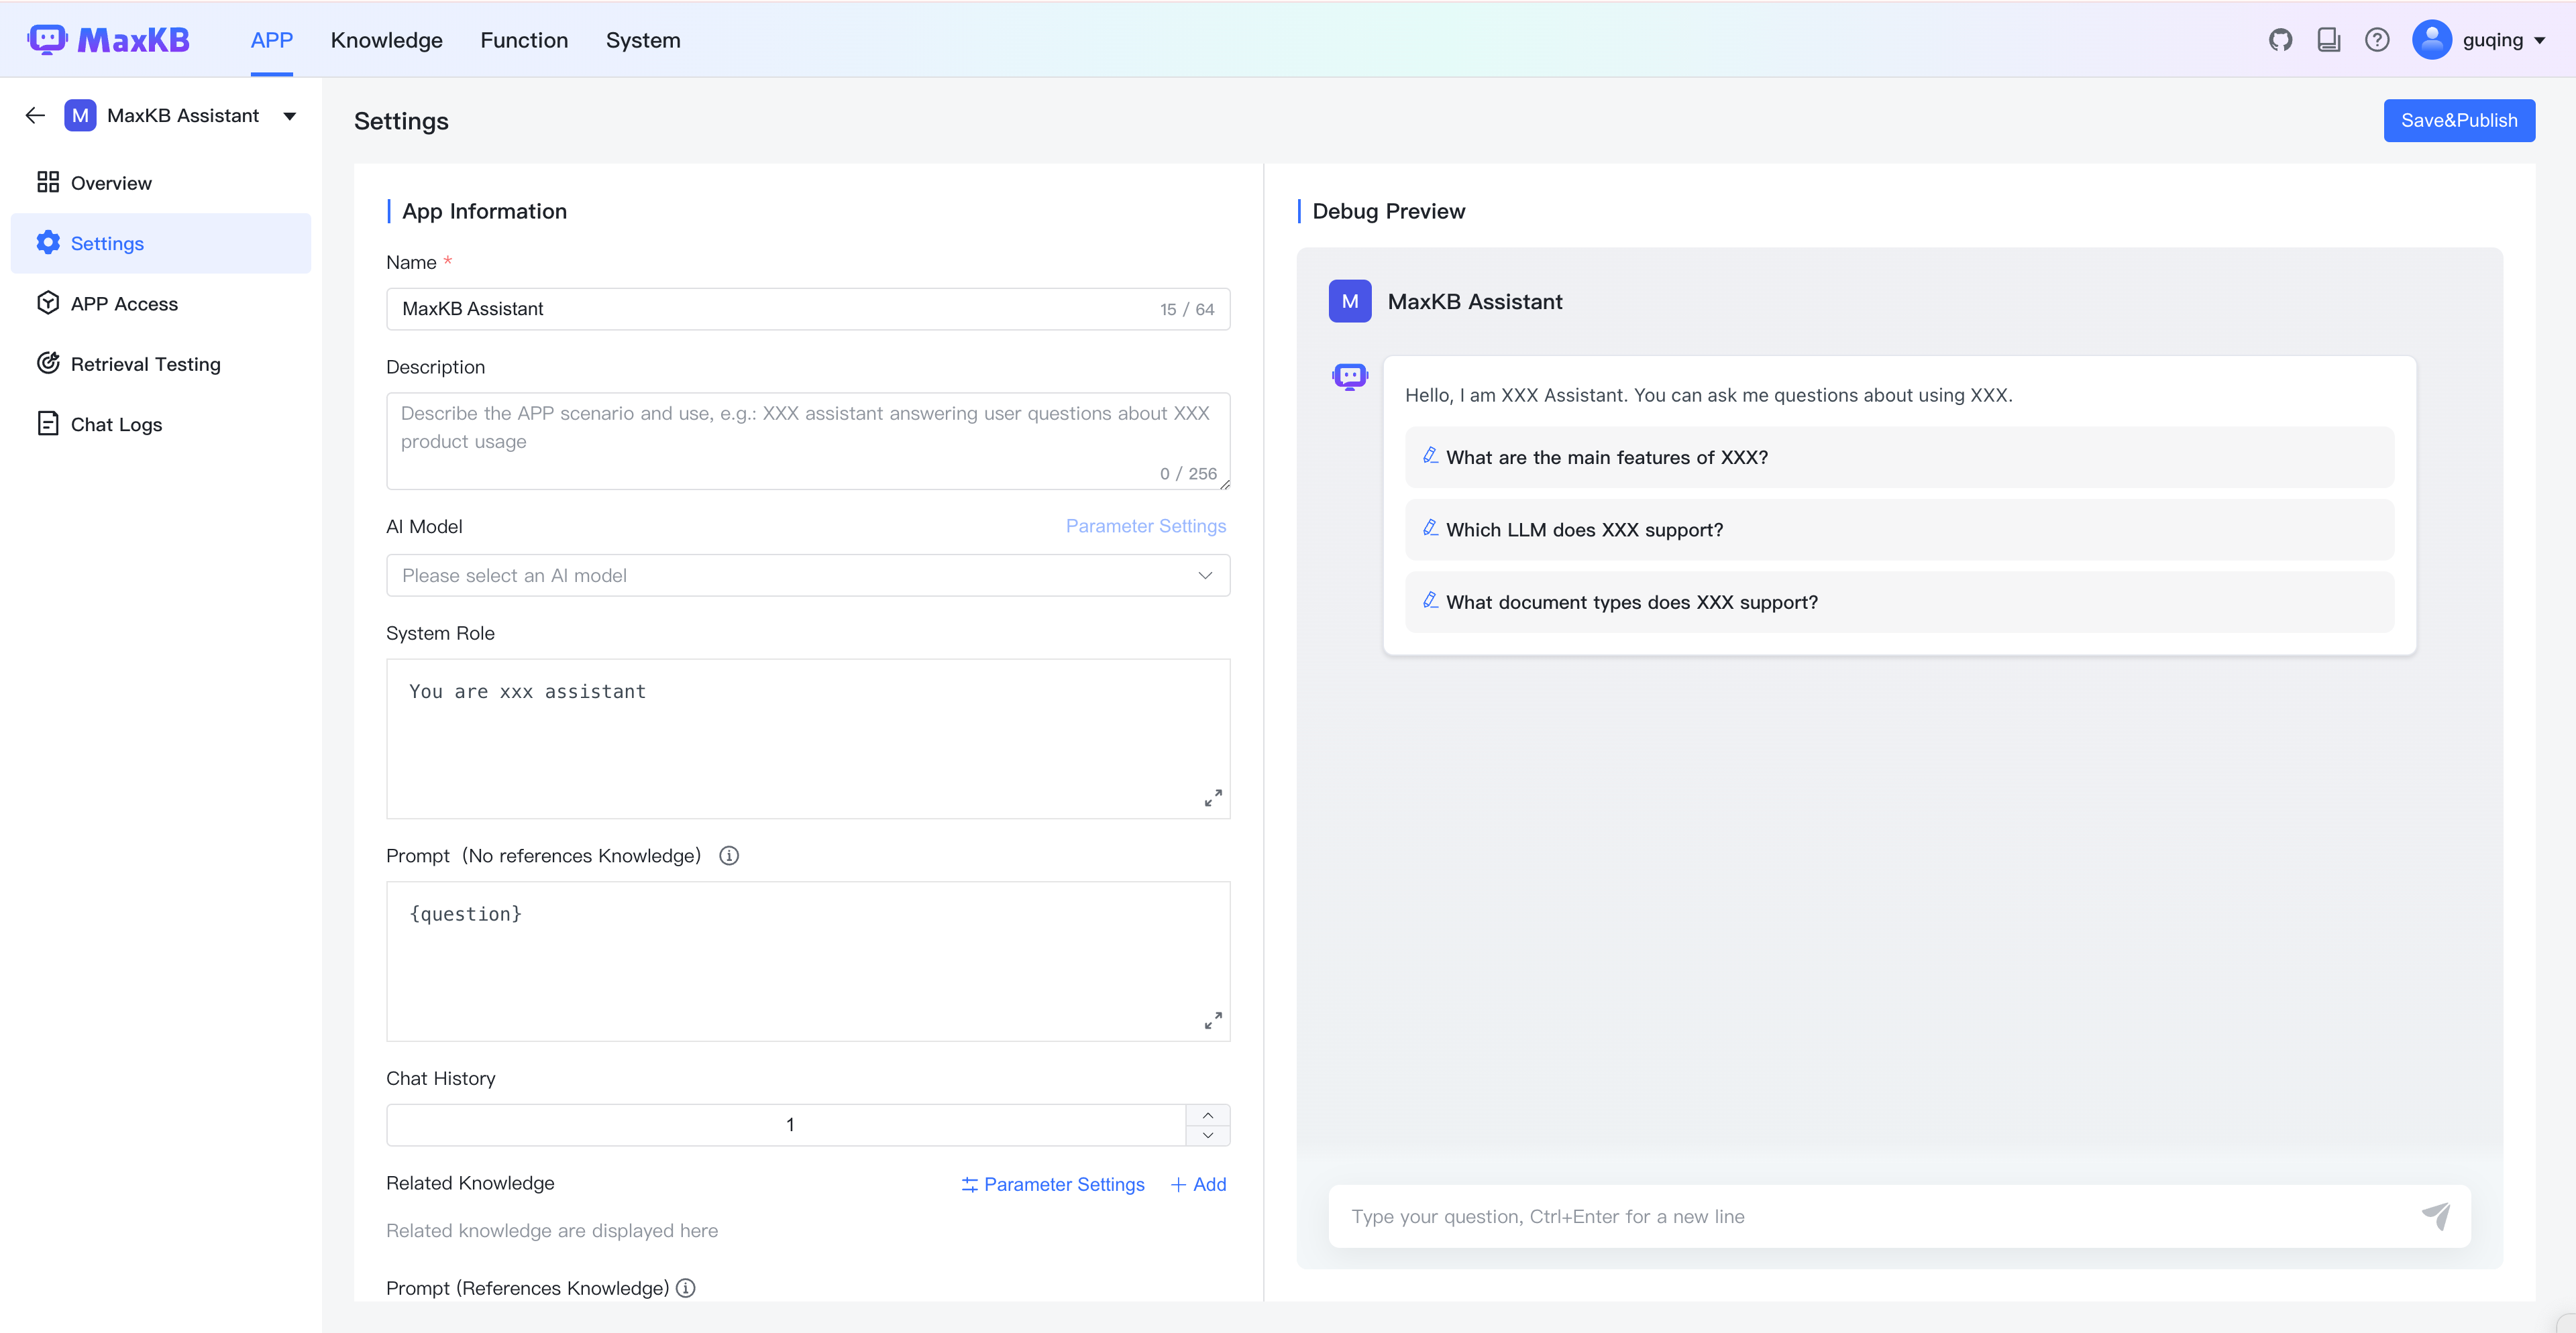This screenshot has height=1333, width=2576.
Task: Click the {question} prompt text area
Action: click(808, 962)
